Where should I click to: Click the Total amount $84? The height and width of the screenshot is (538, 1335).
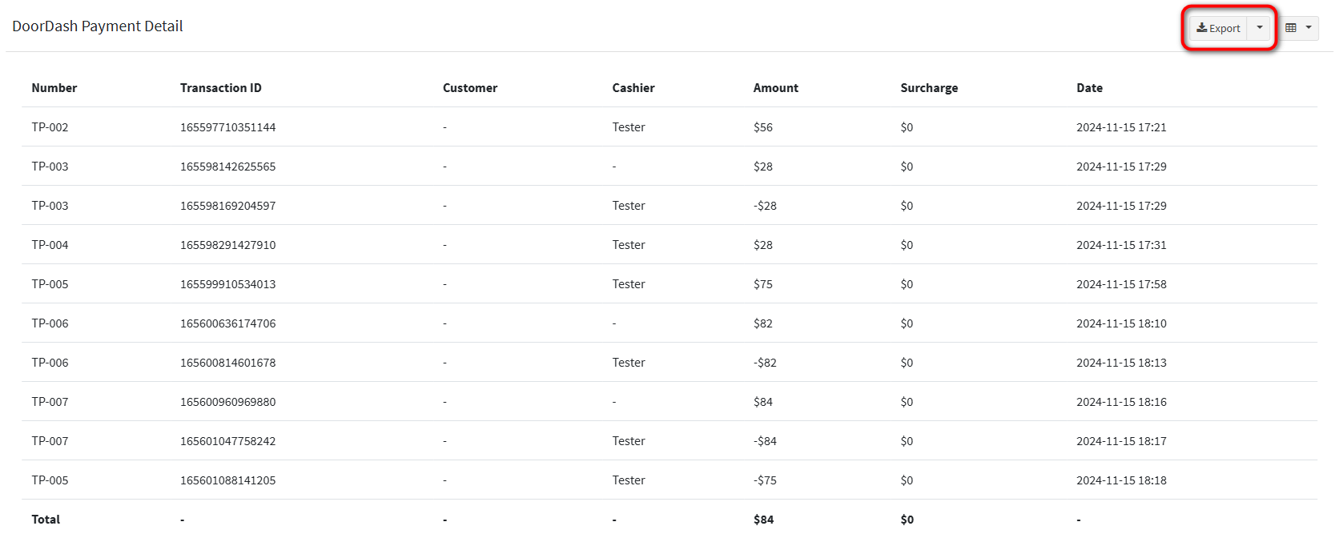click(763, 520)
